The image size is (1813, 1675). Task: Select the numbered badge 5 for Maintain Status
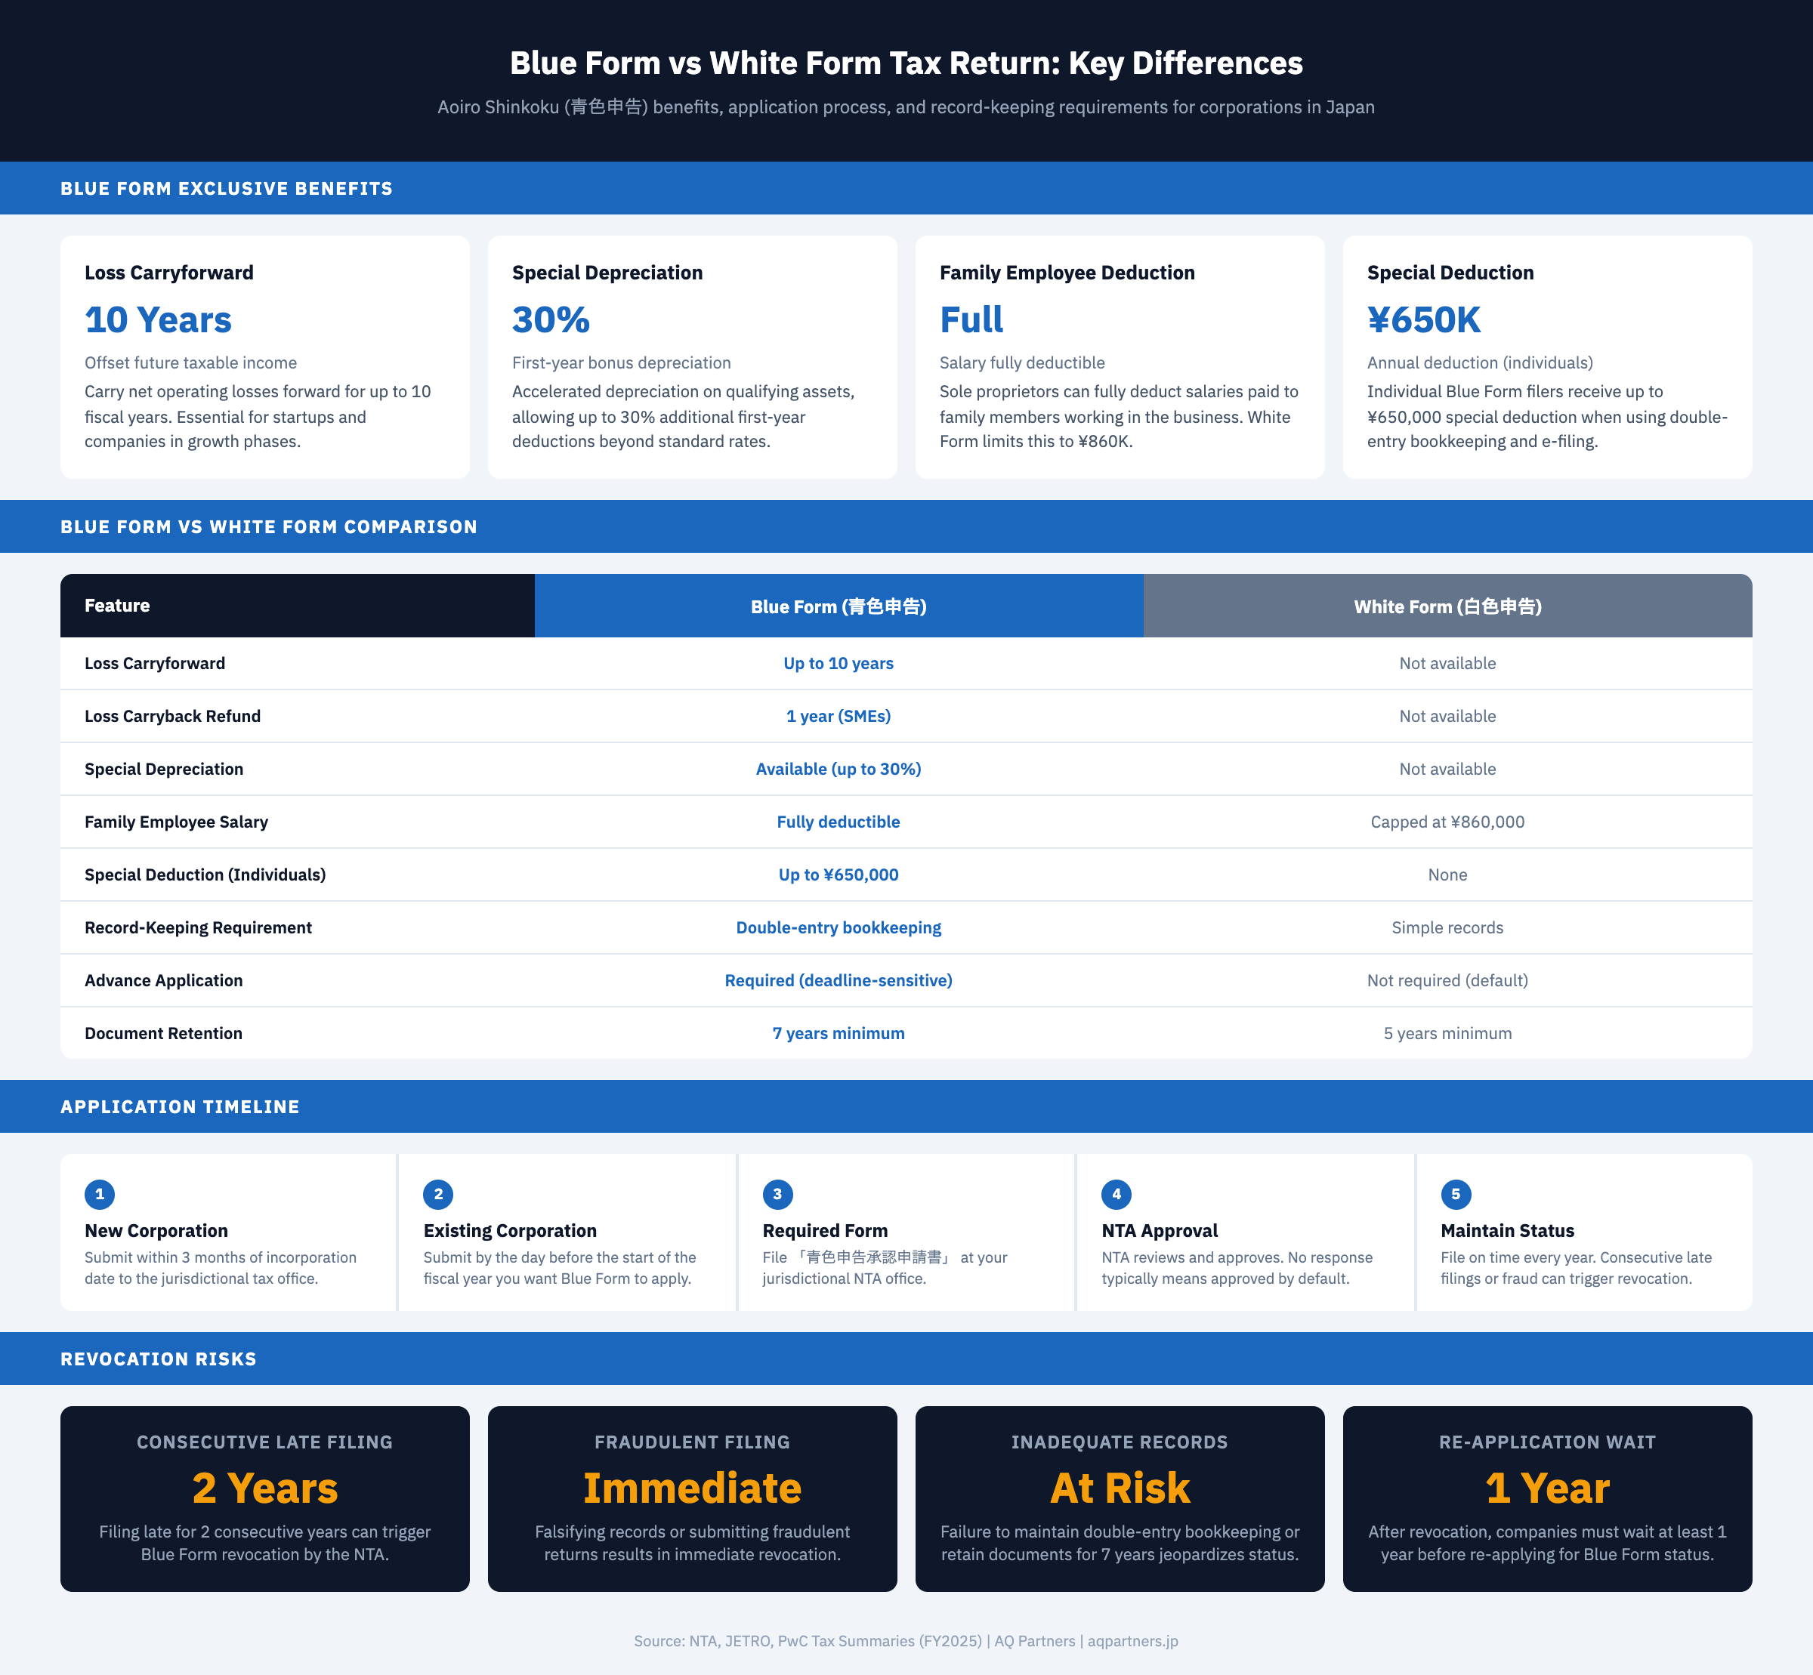pyautogui.click(x=1455, y=1195)
